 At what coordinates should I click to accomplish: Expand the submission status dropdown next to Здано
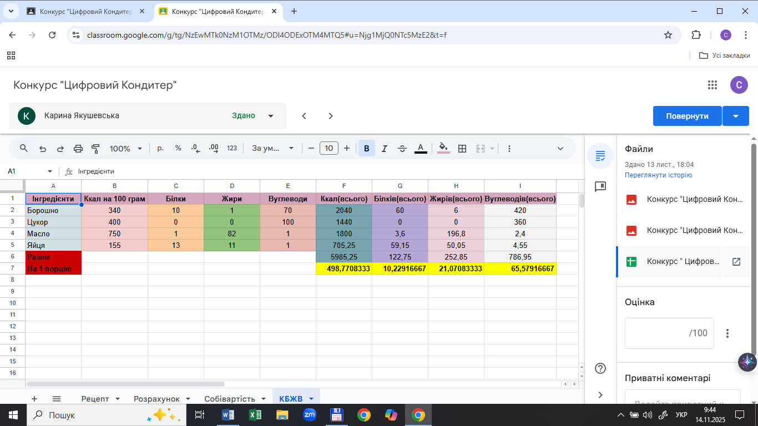click(271, 116)
